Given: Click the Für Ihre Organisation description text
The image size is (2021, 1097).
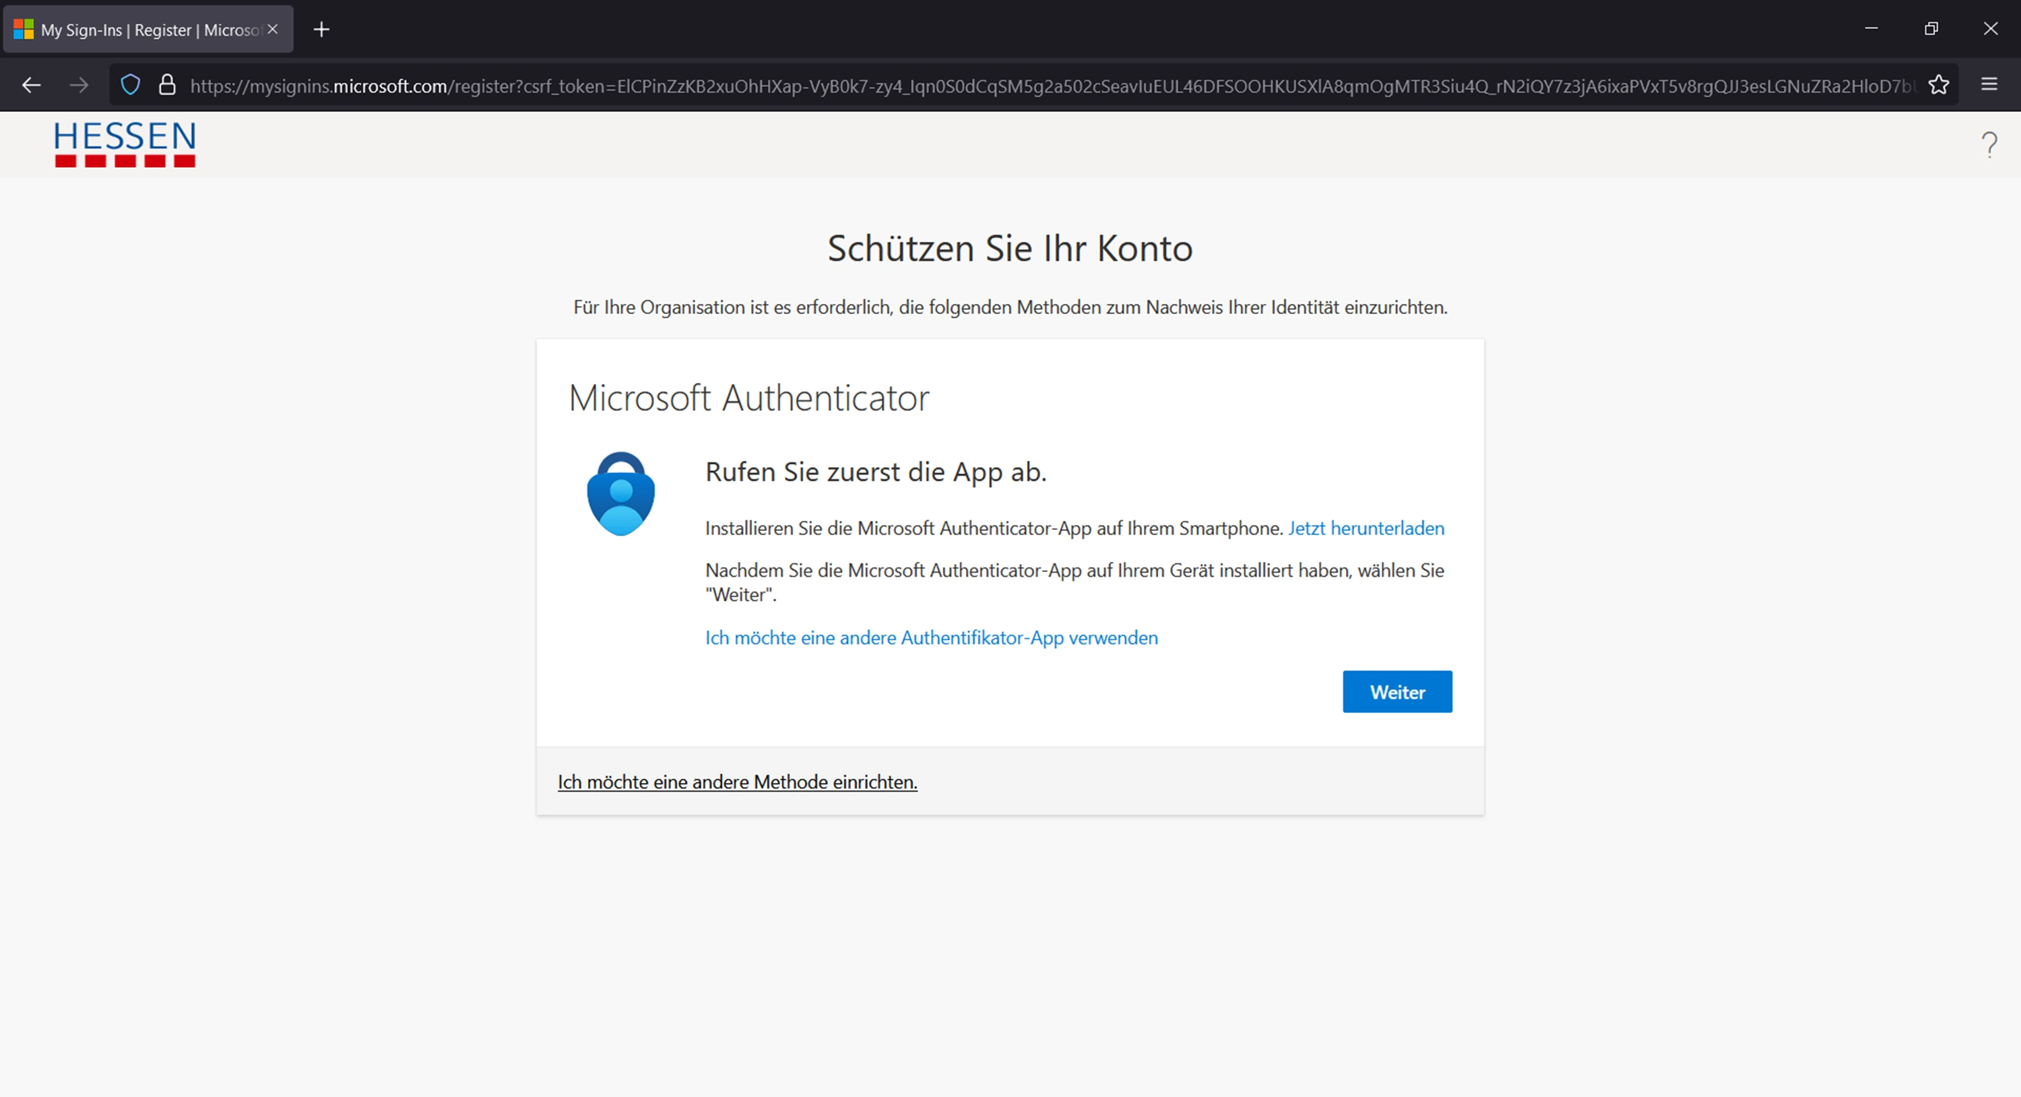Looking at the screenshot, I should [1010, 307].
